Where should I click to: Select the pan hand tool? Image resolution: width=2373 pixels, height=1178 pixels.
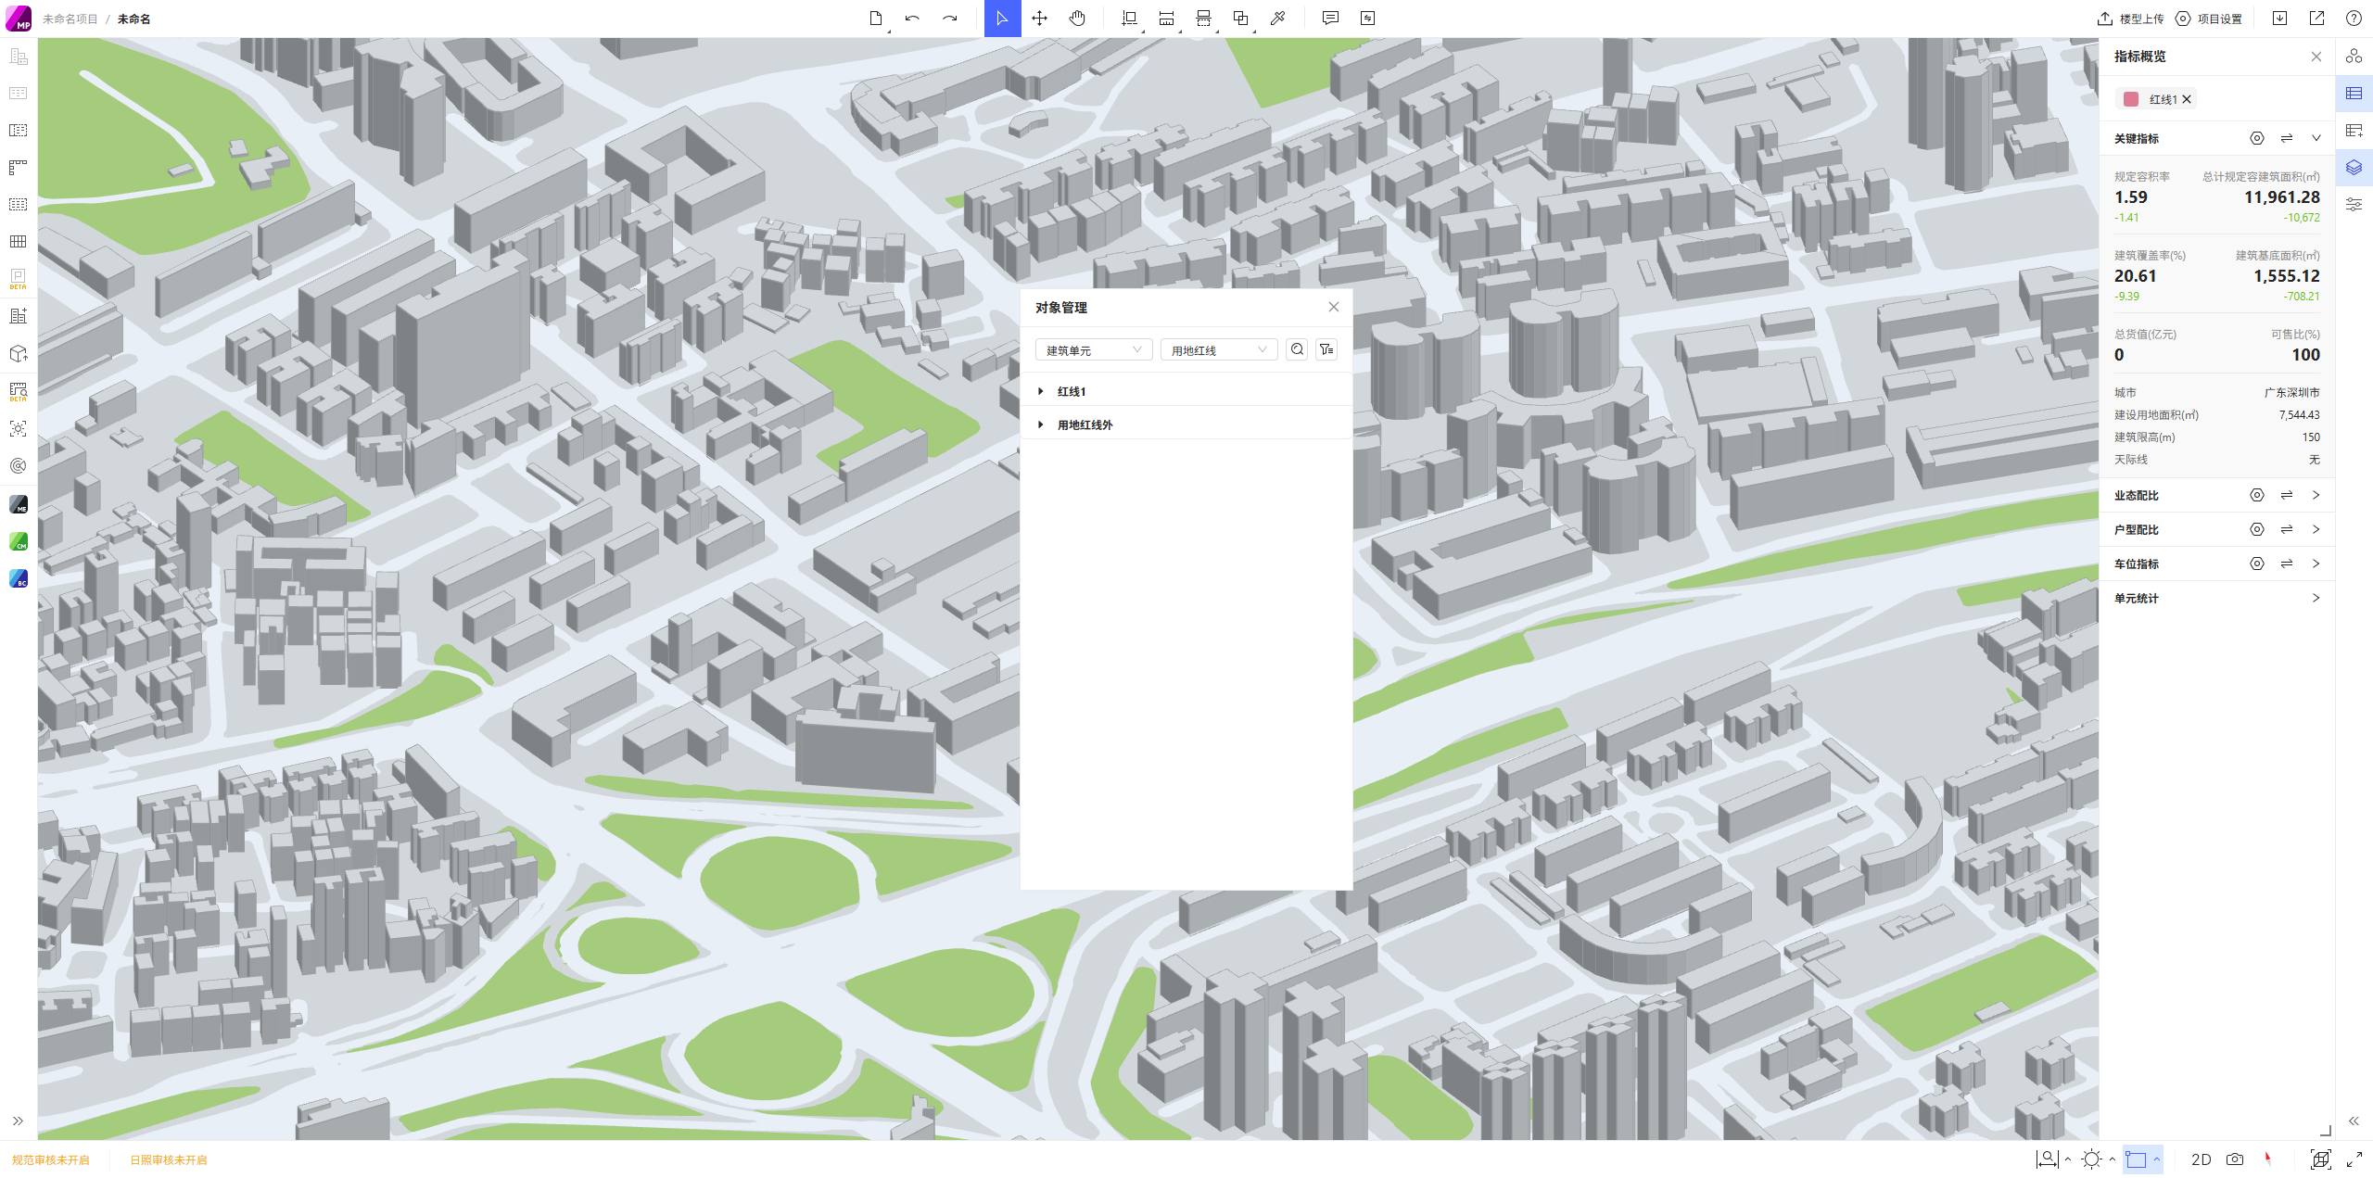[1076, 19]
